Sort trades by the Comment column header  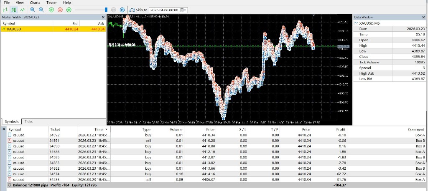click(x=416, y=129)
